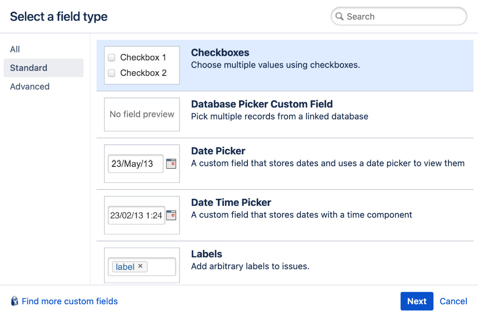Click the marketplace icon beside Find more custom fields

14,301
